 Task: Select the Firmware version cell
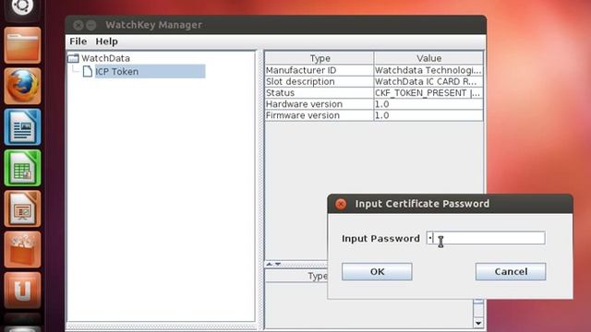pyautogui.click(x=320, y=115)
